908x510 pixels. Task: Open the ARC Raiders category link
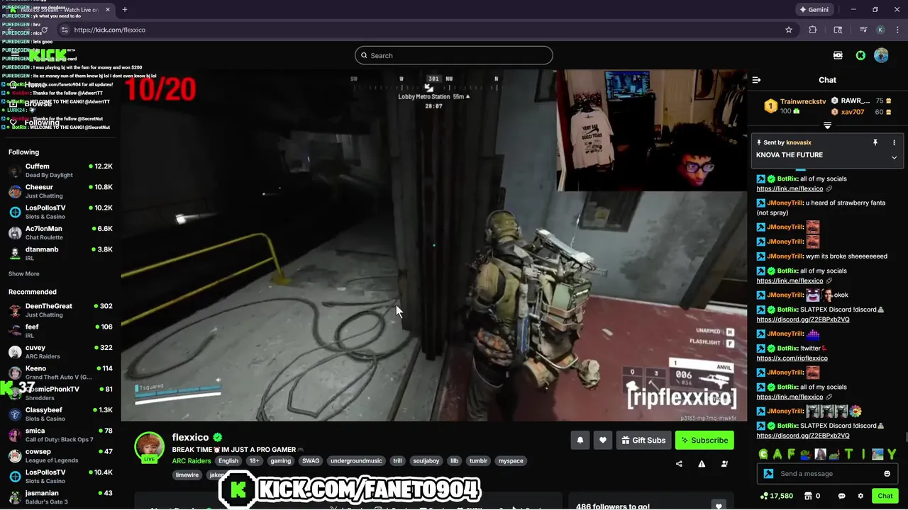click(192, 461)
